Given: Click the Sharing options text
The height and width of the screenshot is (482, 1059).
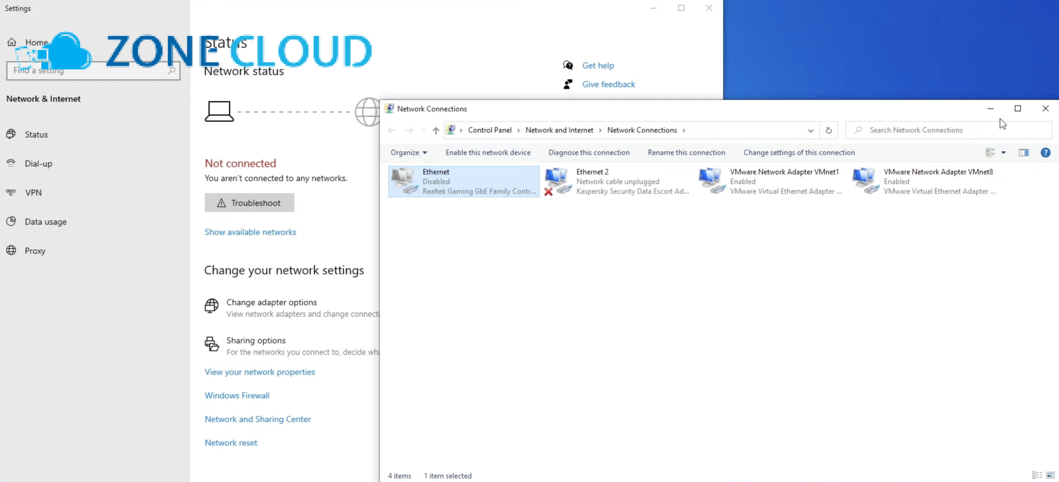Looking at the screenshot, I should click(256, 341).
